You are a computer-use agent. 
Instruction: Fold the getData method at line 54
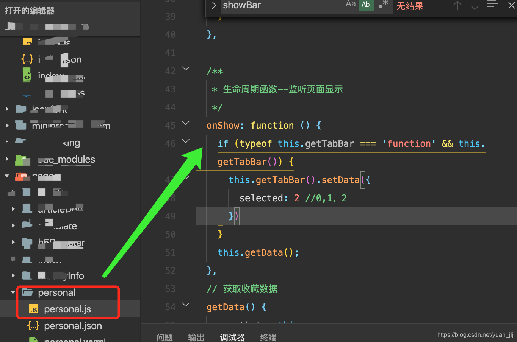tap(186, 305)
